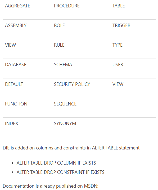Select the TRIGGER table cell
Screen dimensions: 158x190
click(121, 25)
